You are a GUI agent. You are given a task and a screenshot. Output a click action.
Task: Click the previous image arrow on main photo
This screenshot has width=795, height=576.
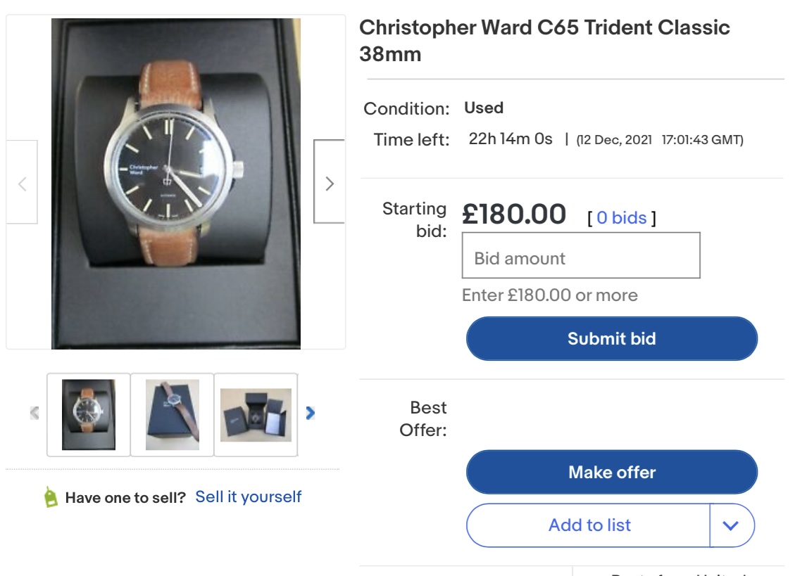tap(22, 183)
